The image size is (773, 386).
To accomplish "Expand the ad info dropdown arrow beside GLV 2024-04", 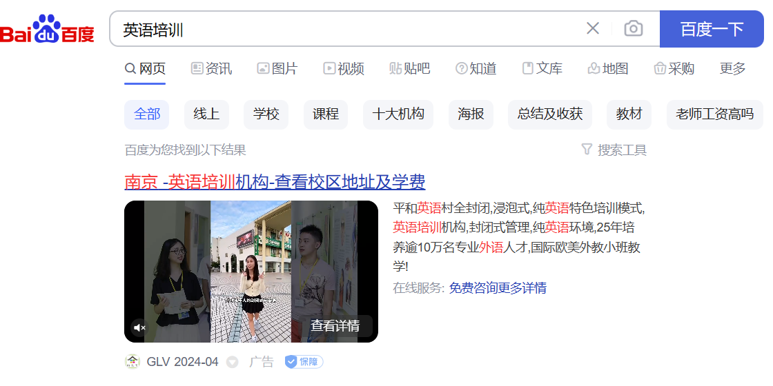I will coord(232,363).
